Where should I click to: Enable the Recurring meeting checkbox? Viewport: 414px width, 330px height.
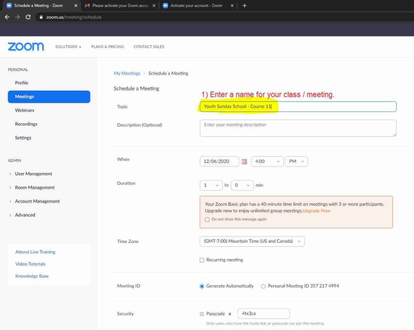pyautogui.click(x=202, y=260)
